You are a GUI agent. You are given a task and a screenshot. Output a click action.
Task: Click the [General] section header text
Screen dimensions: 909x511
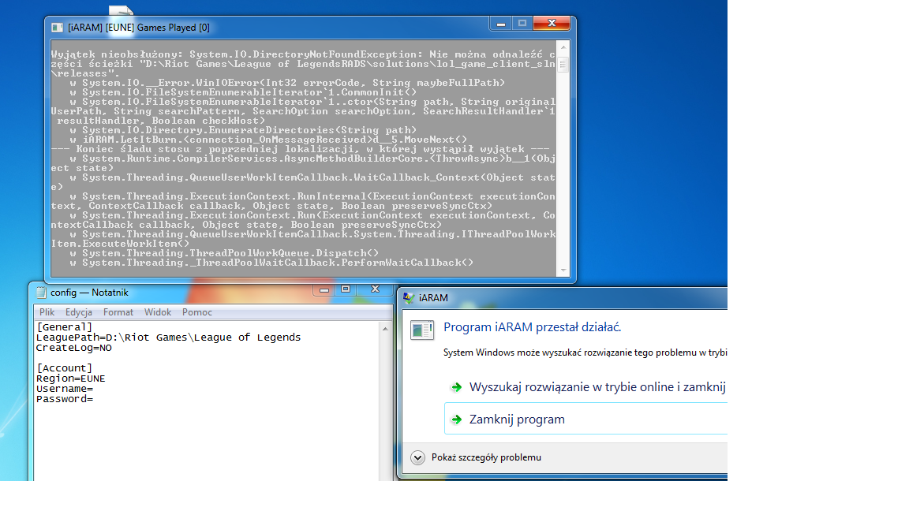(64, 326)
